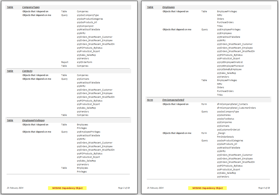Click qryrptEmployeeEmailList on page 4
Image resolution: width=279 pixels, height=195 pixels.
(x=230, y=62)
